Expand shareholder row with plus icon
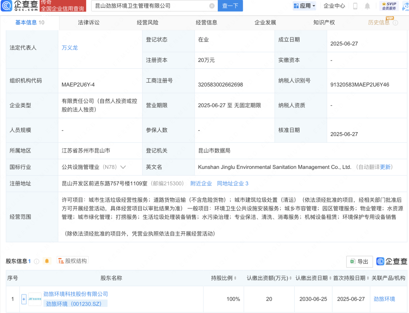This screenshot has width=409, height=313. point(24,299)
